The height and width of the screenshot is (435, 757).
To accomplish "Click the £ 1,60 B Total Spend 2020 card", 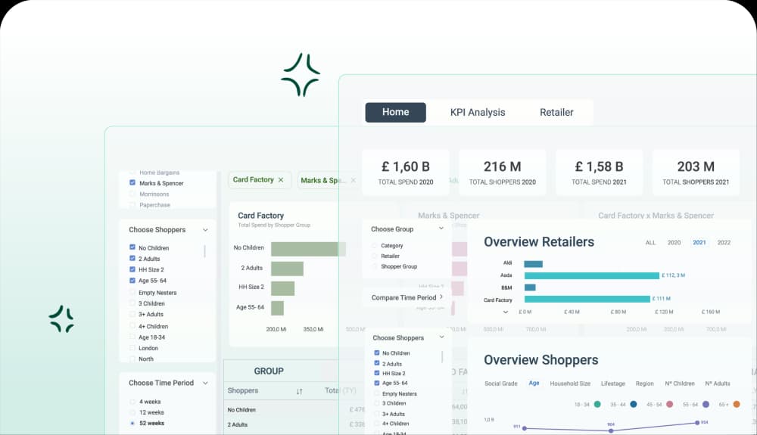I will pyautogui.click(x=406, y=172).
